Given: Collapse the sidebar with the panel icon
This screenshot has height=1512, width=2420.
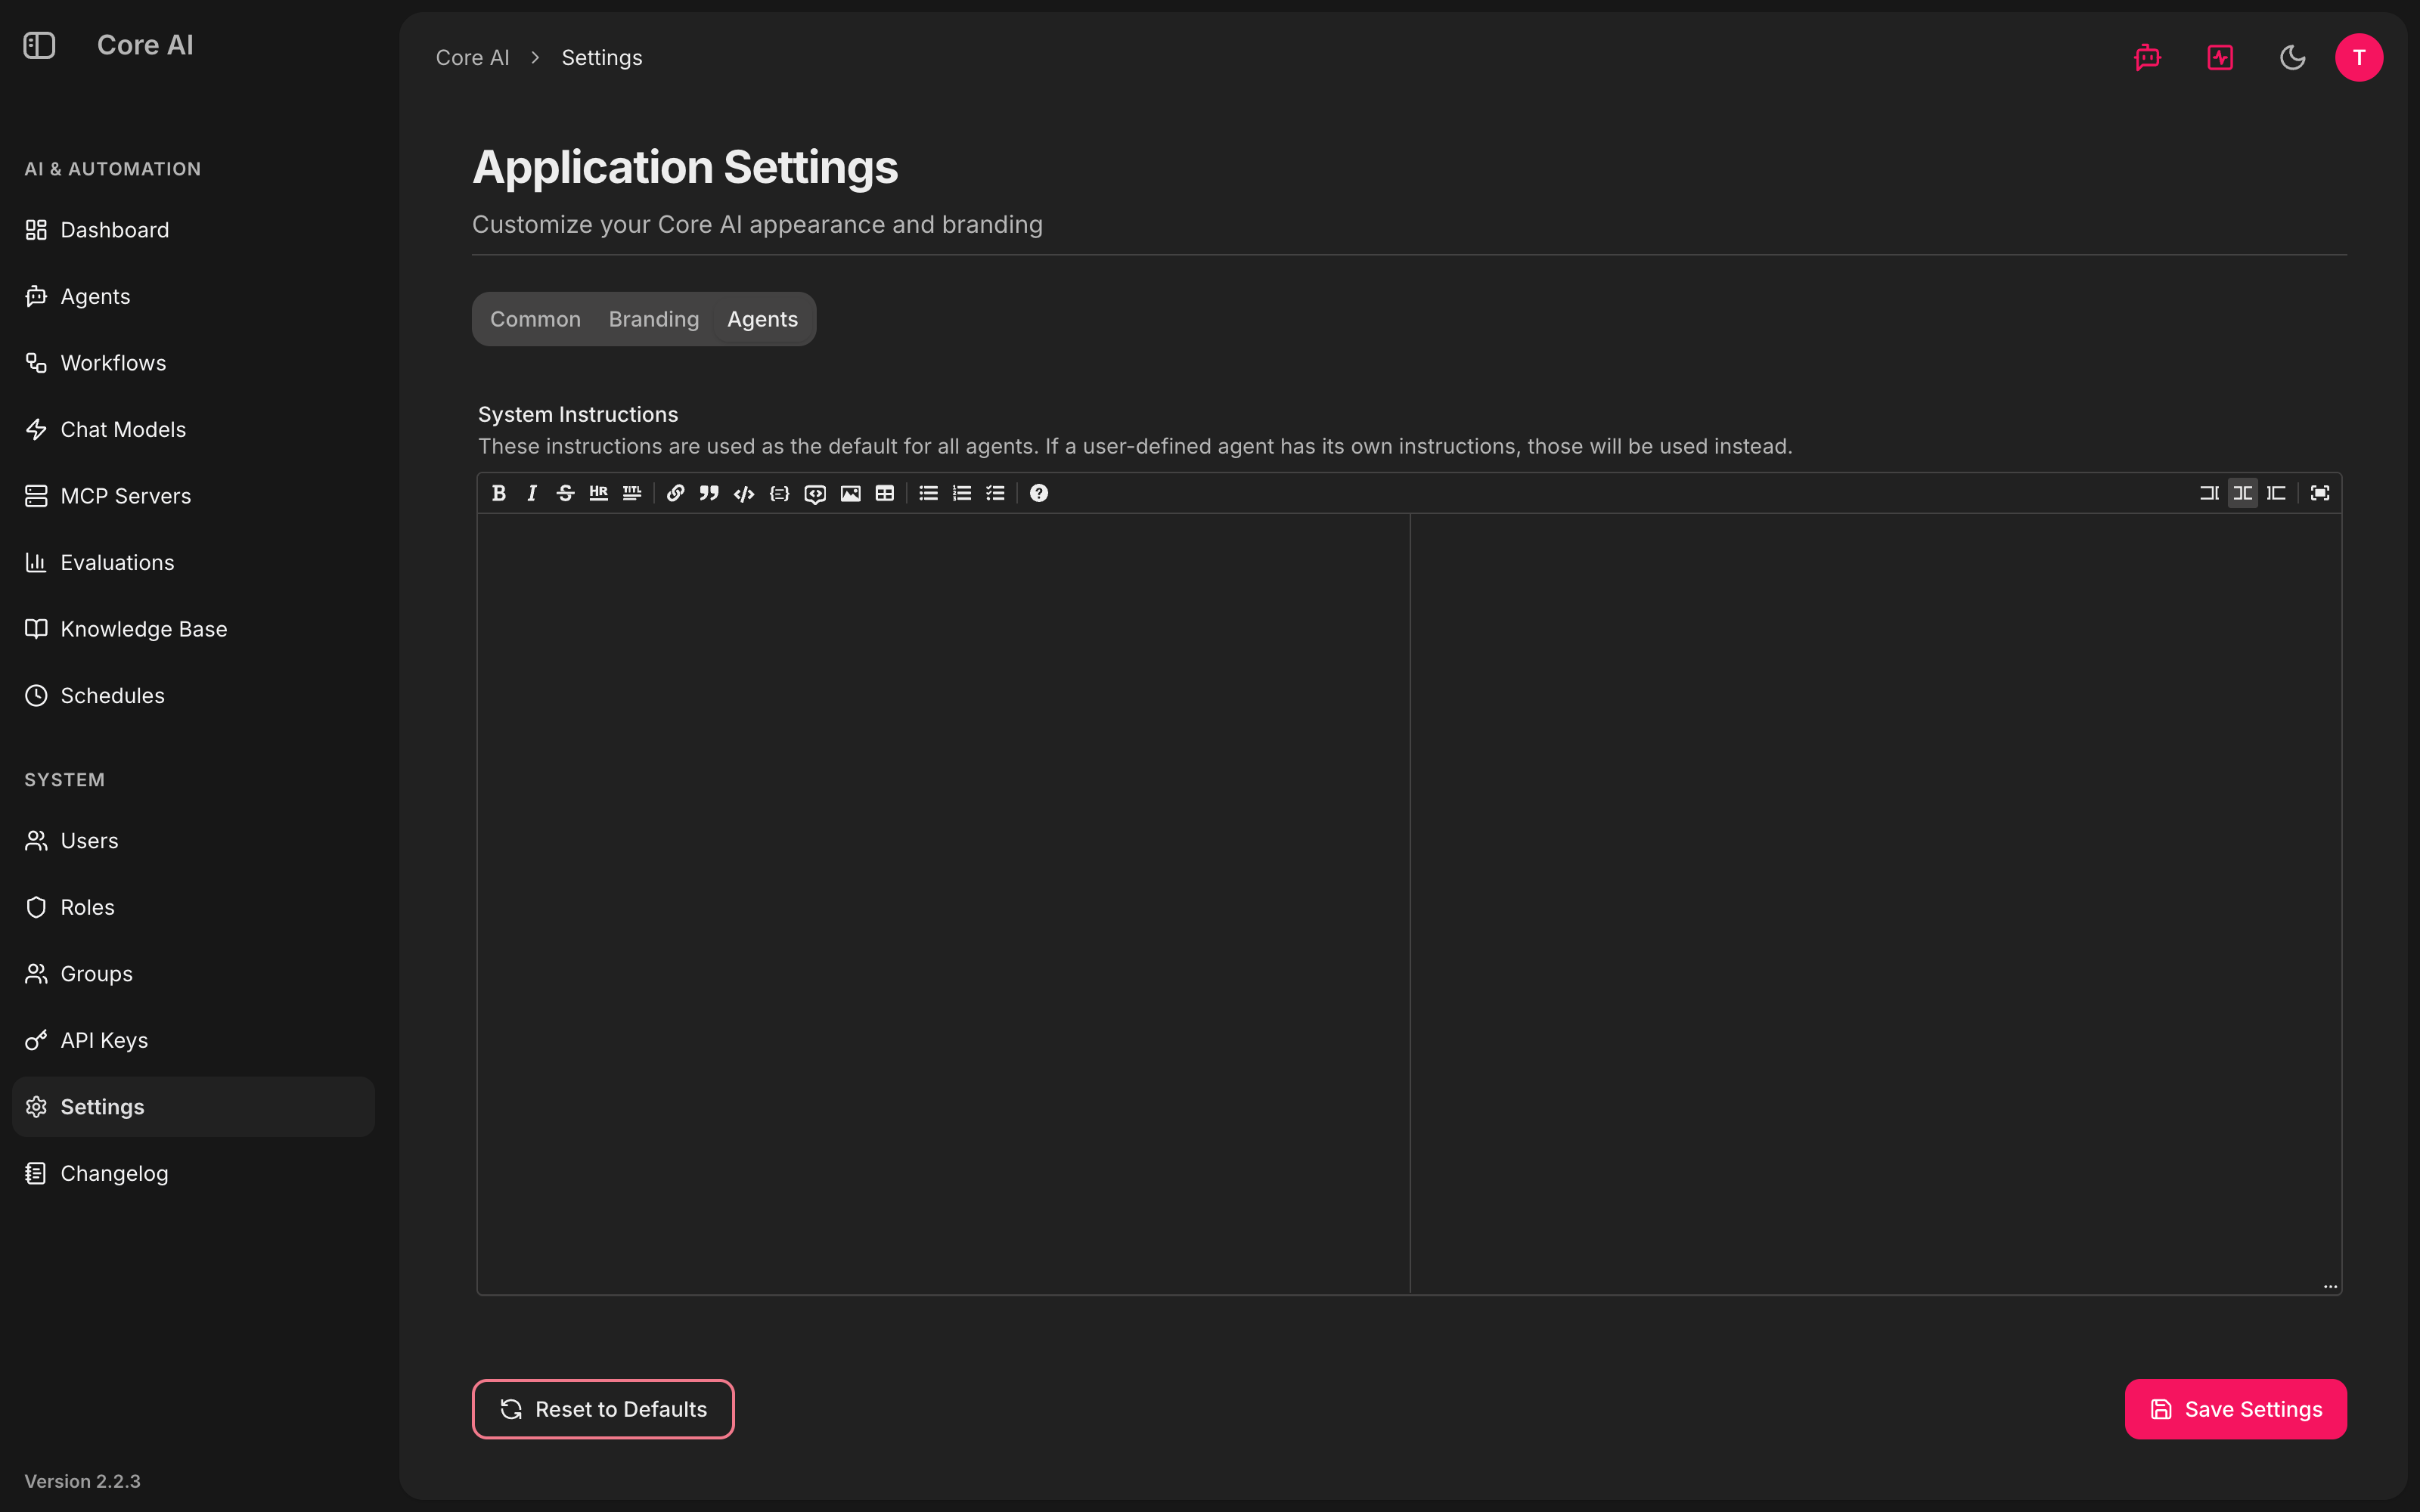Looking at the screenshot, I should click(x=39, y=45).
